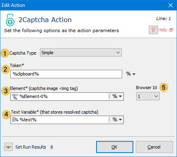Screen dimensions: 177x157
Task: Open the Browser Id dropdown
Action: click(148, 96)
